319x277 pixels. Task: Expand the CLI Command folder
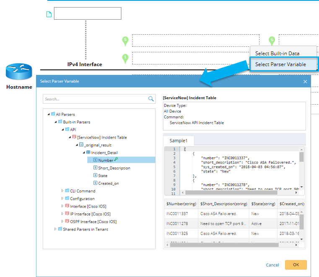(x=62, y=191)
